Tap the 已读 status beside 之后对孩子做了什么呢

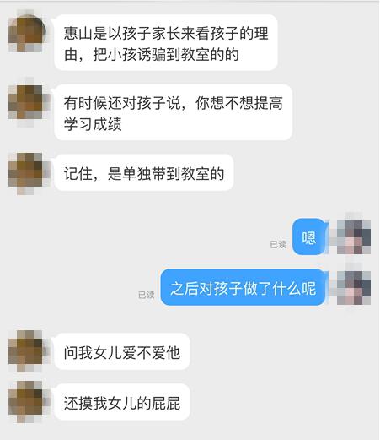tap(146, 295)
